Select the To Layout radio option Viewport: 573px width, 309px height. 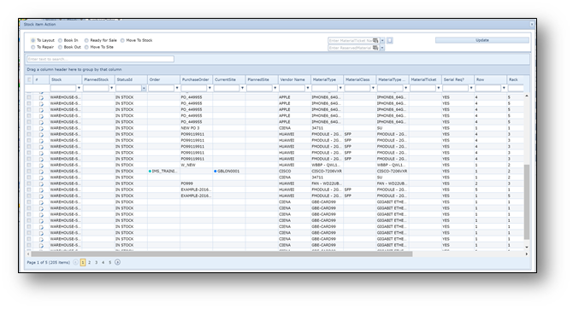(32, 40)
